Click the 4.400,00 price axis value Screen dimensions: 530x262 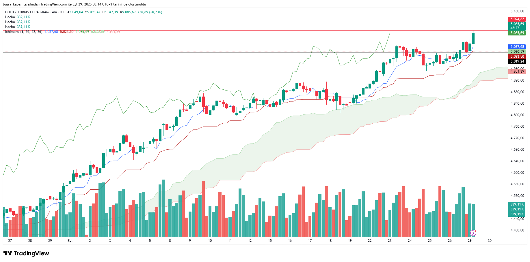[517, 230]
